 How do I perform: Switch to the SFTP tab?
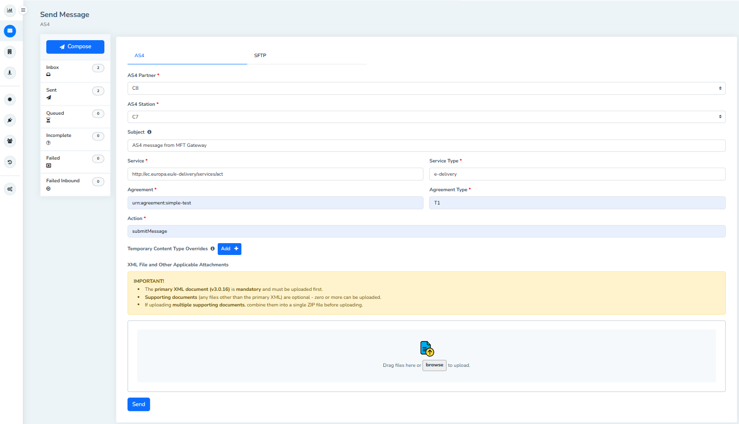point(260,56)
